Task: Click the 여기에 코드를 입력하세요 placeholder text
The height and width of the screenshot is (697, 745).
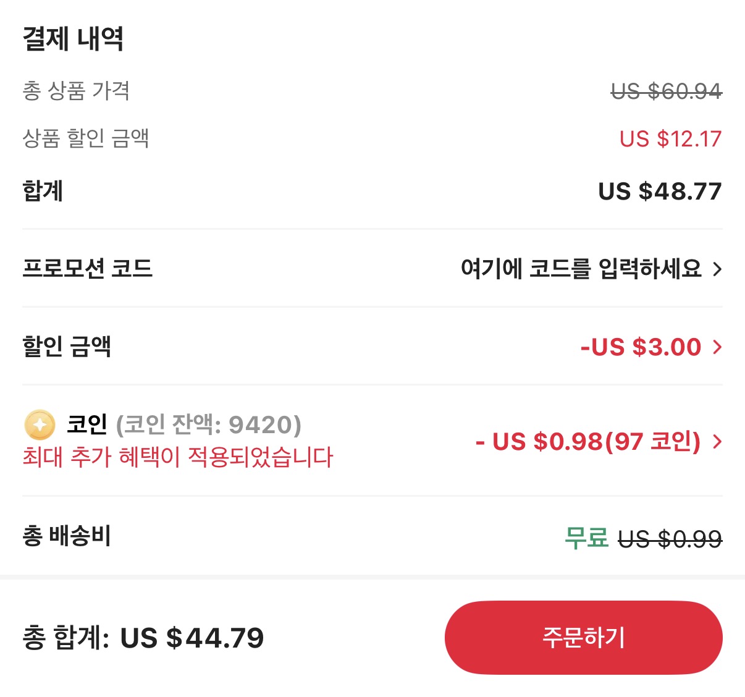Action: point(584,269)
